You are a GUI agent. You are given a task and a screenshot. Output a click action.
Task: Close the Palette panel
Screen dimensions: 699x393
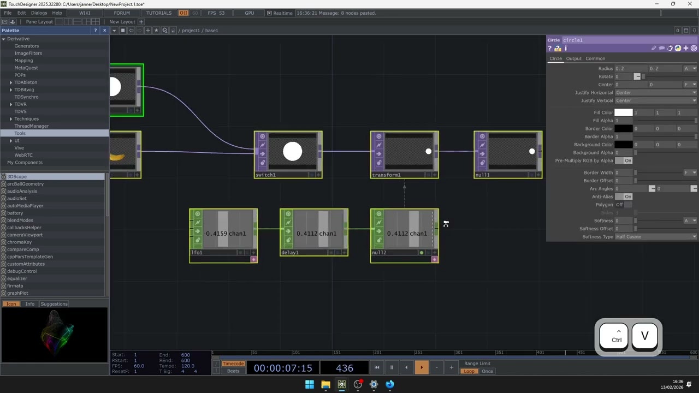(x=104, y=31)
